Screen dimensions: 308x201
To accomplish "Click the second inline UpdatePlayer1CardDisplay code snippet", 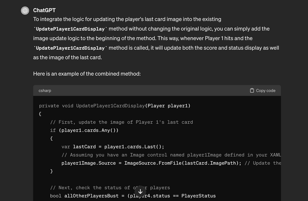I will click(70, 48).
